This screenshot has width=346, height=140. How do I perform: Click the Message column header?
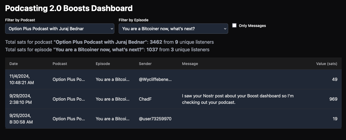[x=190, y=64]
